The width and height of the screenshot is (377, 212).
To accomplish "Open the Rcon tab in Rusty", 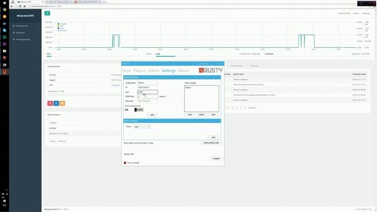I will point(127,71).
